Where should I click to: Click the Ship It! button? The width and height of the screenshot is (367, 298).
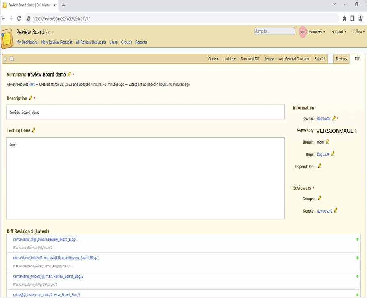[x=319, y=59]
